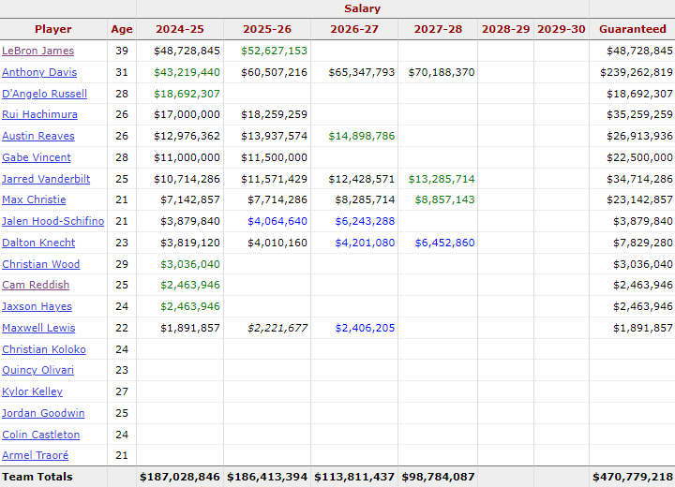The image size is (675, 487).
Task: Click the 2028-29 column header
Action: coord(506,29)
